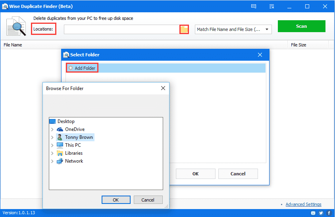Click the Add Folder row label
Viewport: 335px width, 217px height.
[85, 68]
